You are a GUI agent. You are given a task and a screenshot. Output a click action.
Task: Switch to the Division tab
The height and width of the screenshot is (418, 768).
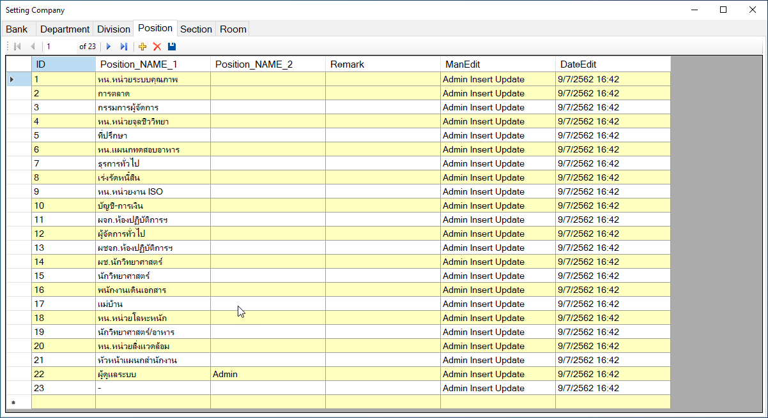113,29
